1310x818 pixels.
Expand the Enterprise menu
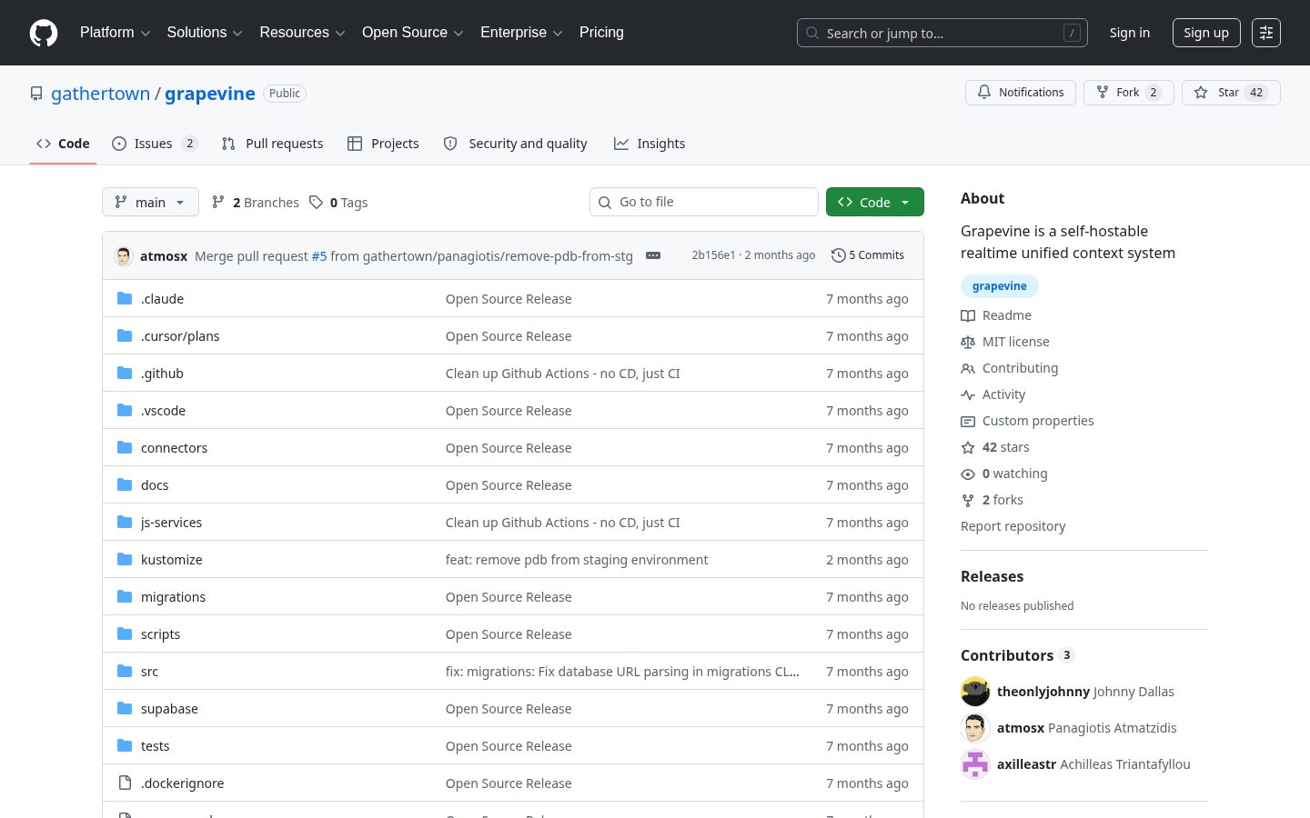click(521, 33)
